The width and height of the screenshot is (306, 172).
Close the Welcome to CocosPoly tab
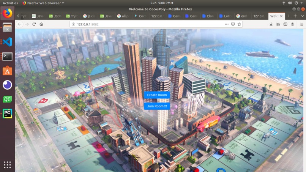281,16
